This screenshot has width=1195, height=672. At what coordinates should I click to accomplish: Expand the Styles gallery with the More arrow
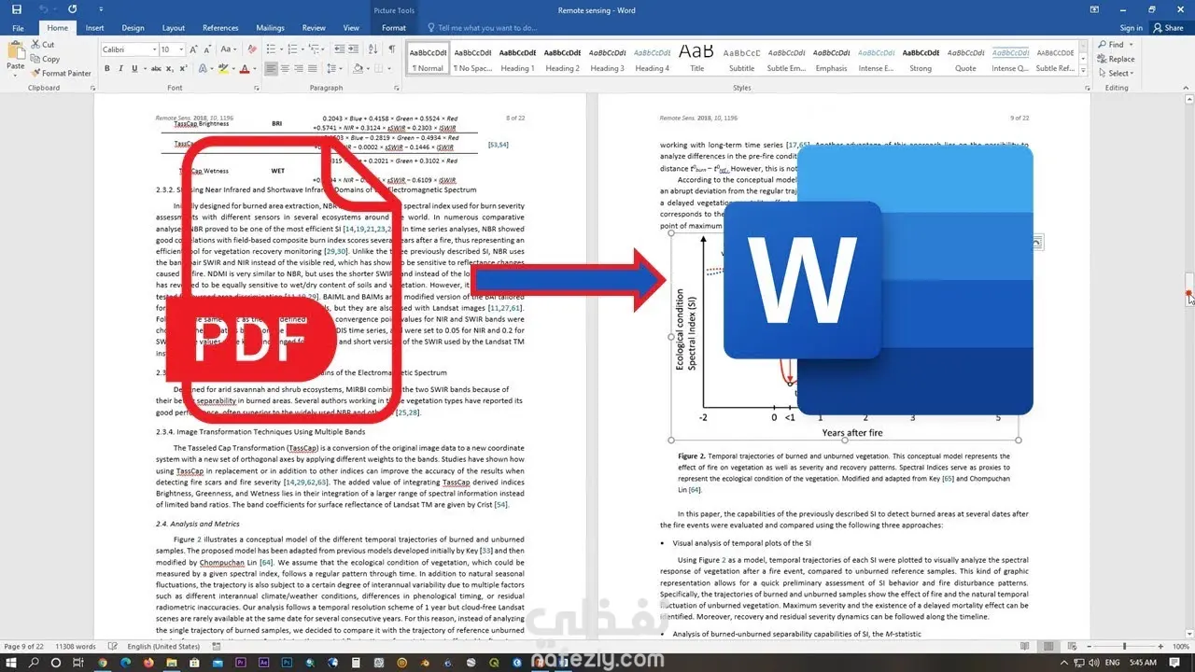pos(1082,73)
